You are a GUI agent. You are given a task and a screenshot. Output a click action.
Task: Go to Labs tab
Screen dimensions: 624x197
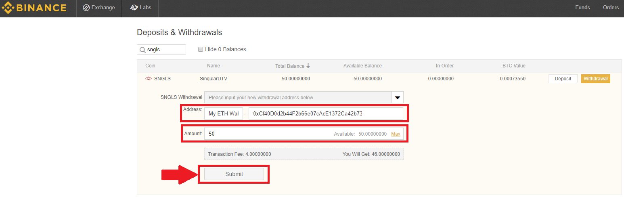(x=140, y=8)
